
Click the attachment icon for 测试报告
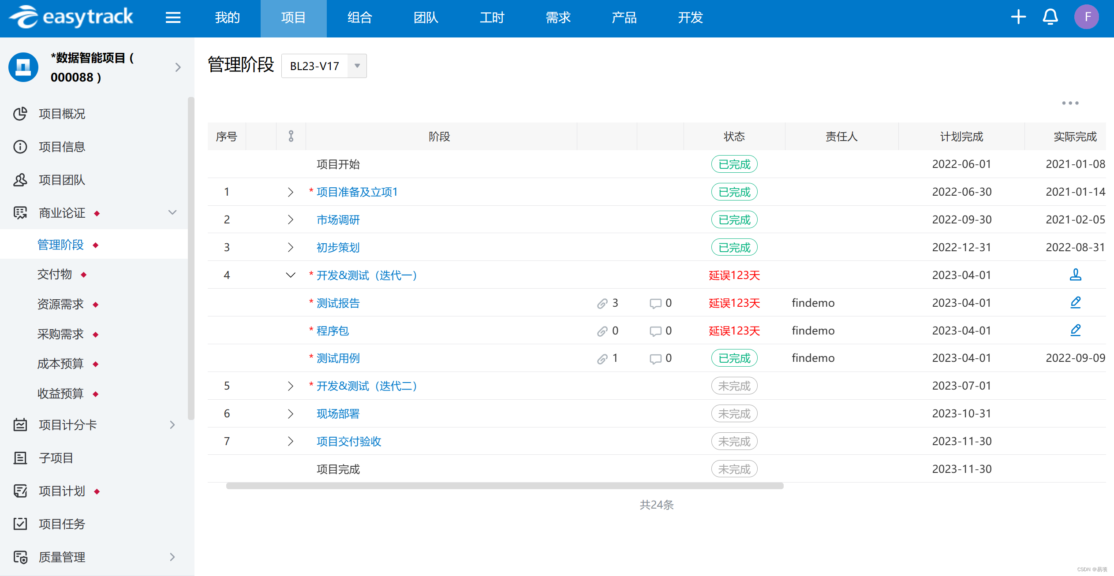click(602, 303)
